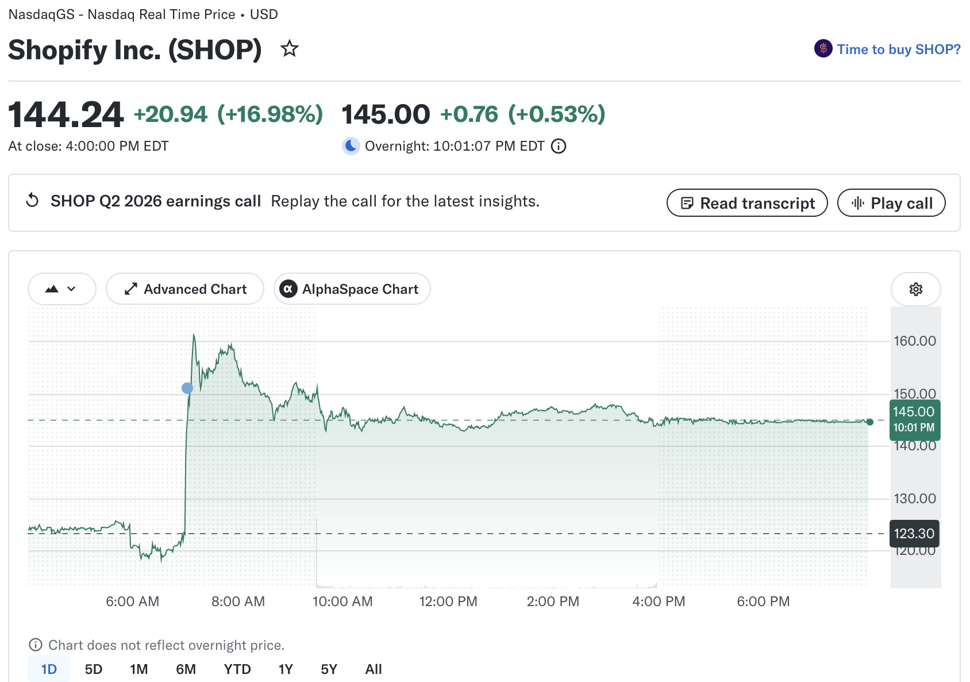Click the 130.00 axis label
The image size is (970, 682).
tap(915, 499)
